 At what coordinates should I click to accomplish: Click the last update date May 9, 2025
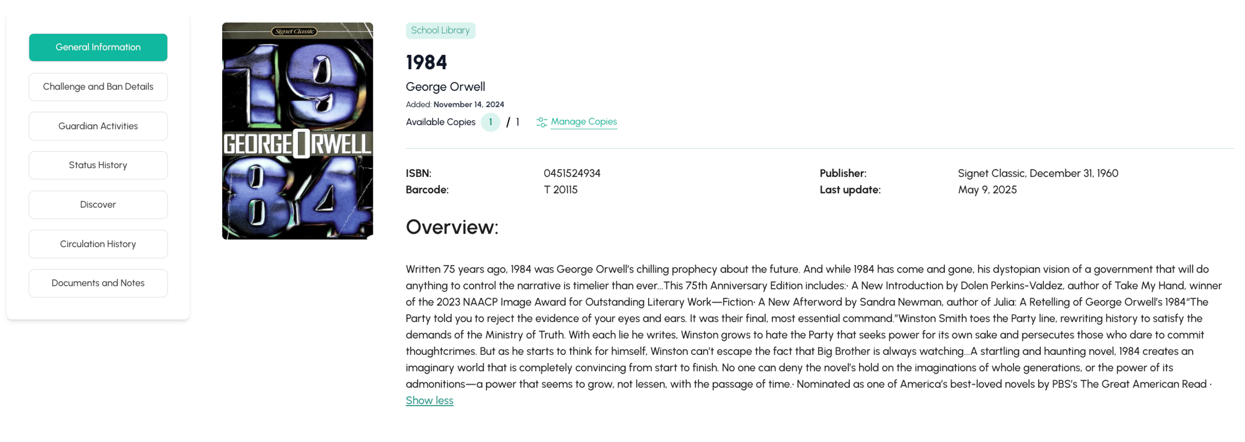(987, 190)
